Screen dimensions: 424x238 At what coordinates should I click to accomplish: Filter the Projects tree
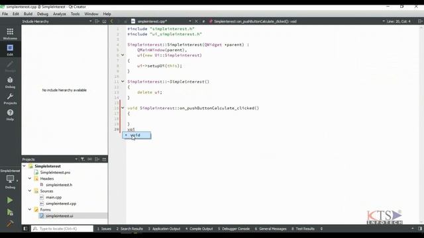coord(82,159)
